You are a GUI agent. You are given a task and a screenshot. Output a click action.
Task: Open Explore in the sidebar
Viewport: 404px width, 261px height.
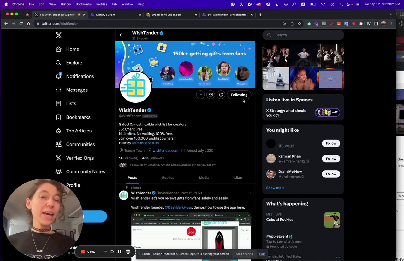(x=69, y=63)
